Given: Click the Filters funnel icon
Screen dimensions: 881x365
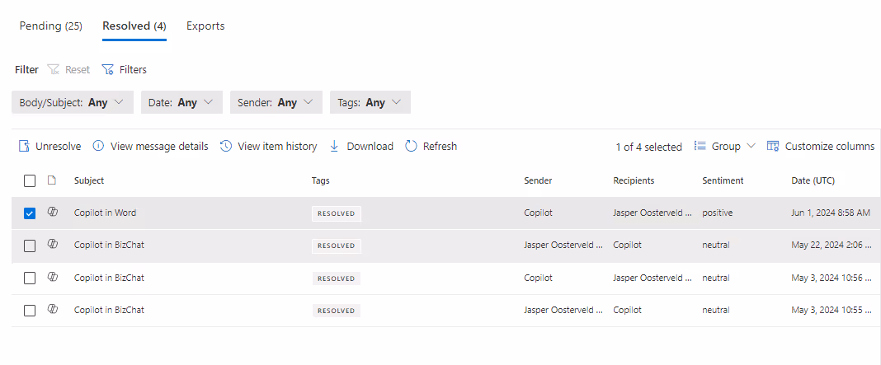Looking at the screenshot, I should pyautogui.click(x=108, y=70).
